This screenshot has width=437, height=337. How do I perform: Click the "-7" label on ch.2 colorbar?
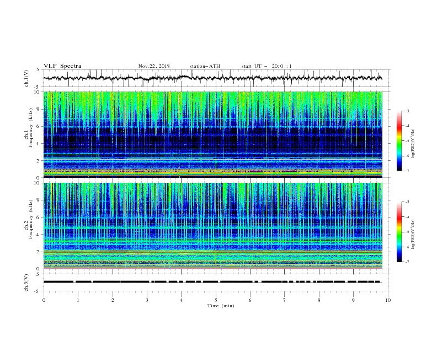407,262
